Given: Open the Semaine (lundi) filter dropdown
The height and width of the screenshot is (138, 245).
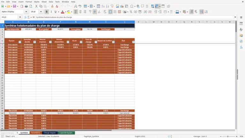Looking at the screenshot, I should [34, 42].
